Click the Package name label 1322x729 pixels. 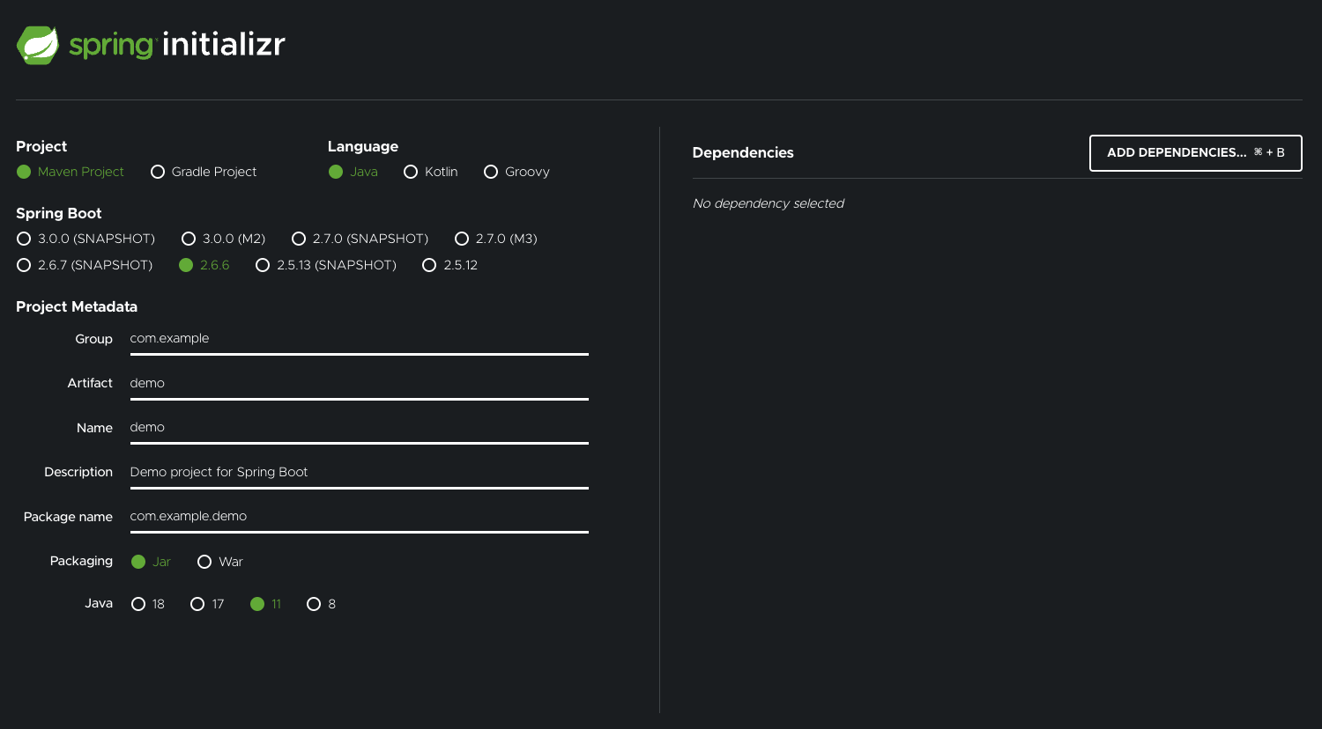click(x=68, y=517)
